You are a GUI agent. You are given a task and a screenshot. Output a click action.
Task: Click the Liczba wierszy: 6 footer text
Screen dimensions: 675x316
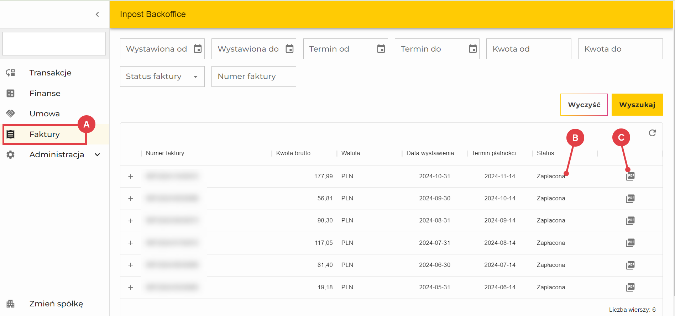pyautogui.click(x=632, y=310)
